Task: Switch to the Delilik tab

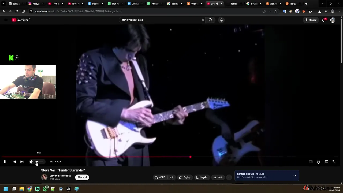Action: click(135, 4)
